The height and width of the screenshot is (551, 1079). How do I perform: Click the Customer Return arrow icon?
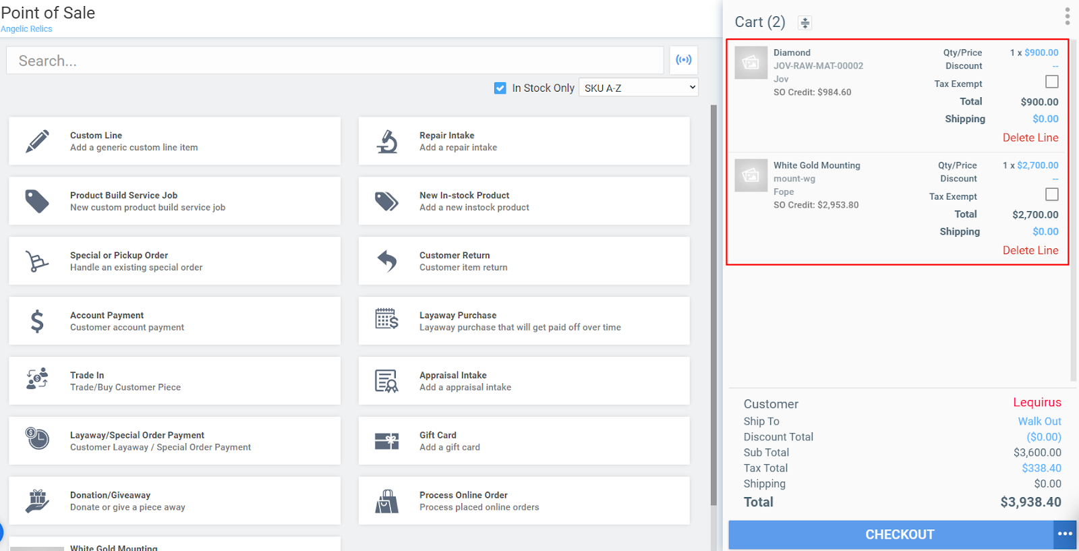tap(387, 261)
